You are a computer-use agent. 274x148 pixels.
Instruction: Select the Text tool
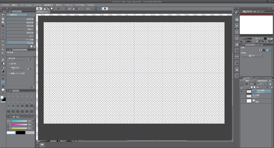pos(3,86)
